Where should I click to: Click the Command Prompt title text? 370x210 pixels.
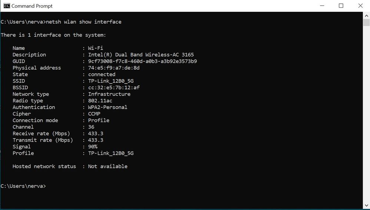(32, 6)
